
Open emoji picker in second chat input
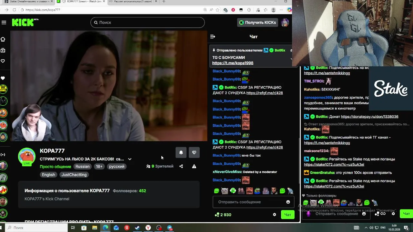(x=364, y=214)
